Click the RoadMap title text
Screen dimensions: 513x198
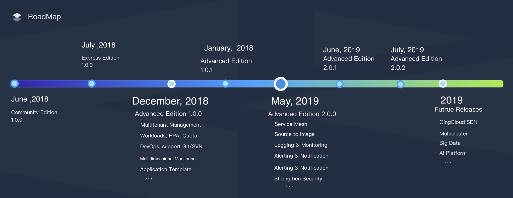44,17
